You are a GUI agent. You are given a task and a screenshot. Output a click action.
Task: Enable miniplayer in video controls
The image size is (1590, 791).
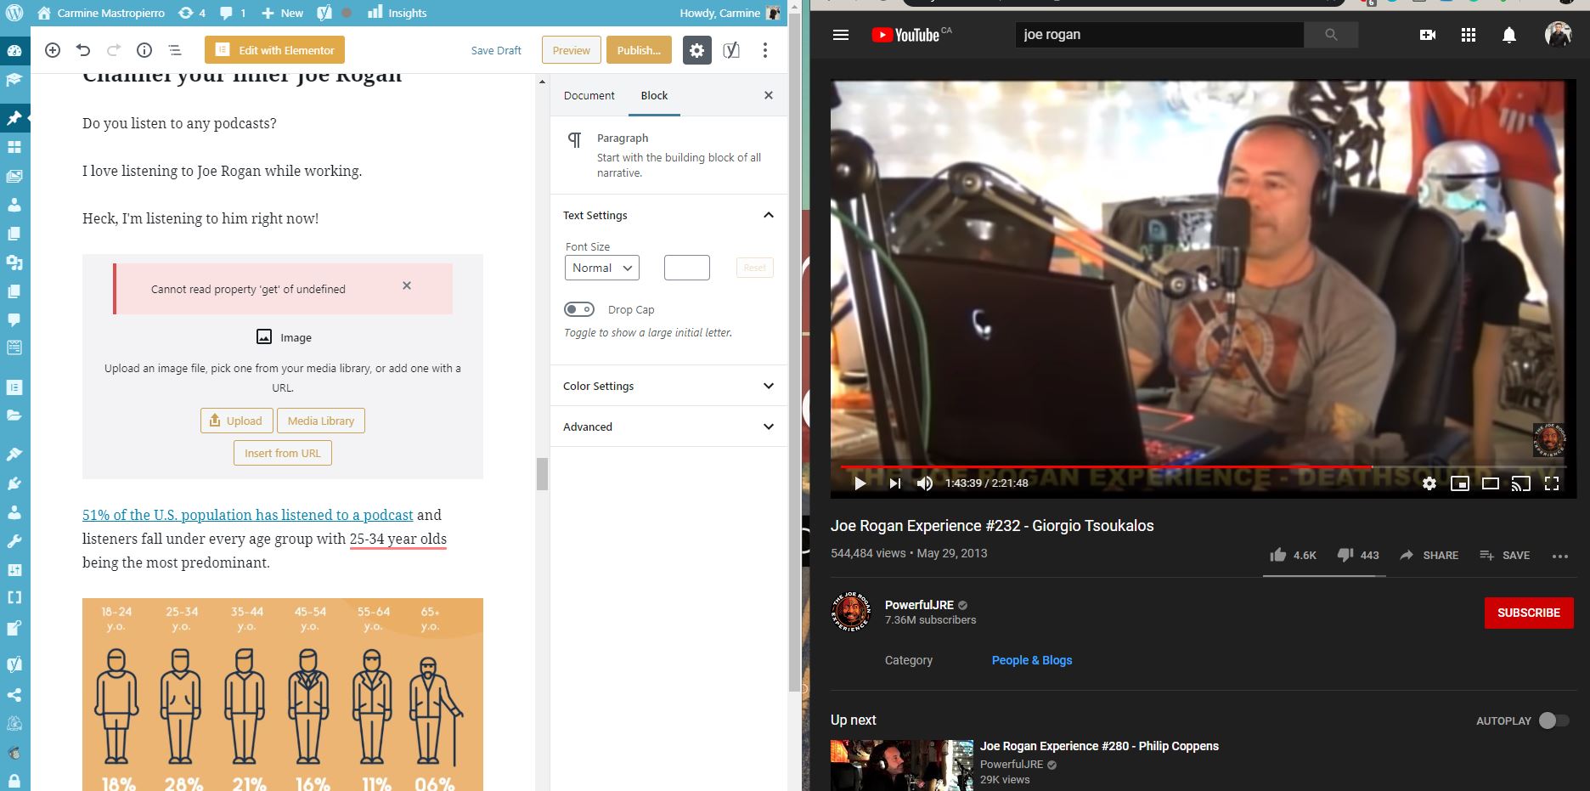click(1460, 483)
